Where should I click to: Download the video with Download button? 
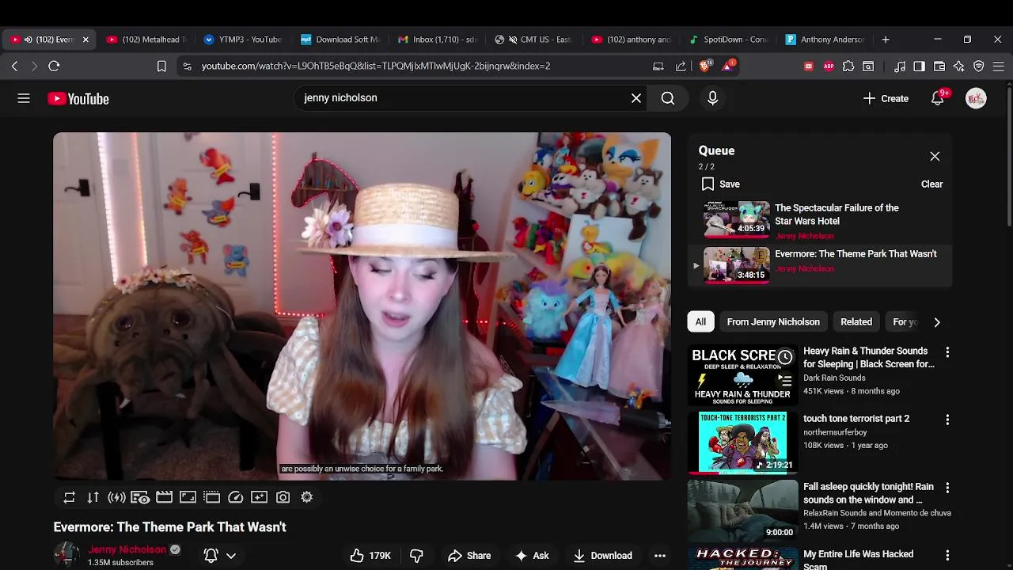click(603, 556)
